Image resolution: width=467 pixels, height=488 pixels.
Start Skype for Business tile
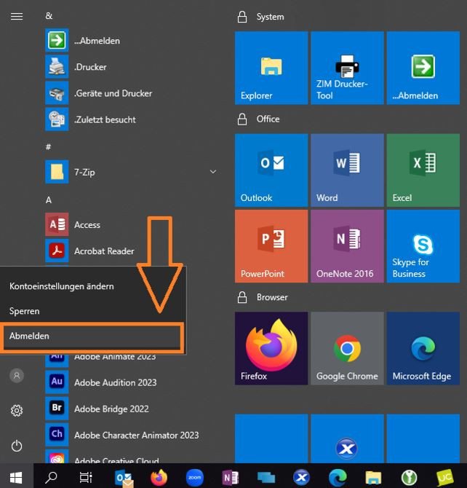pyautogui.click(x=423, y=246)
